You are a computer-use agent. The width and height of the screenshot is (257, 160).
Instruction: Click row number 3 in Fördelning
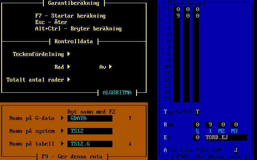click(169, 22)
